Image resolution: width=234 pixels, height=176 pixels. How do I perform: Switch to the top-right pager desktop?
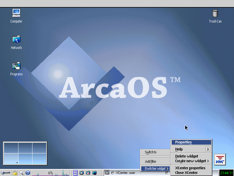coord(39,148)
